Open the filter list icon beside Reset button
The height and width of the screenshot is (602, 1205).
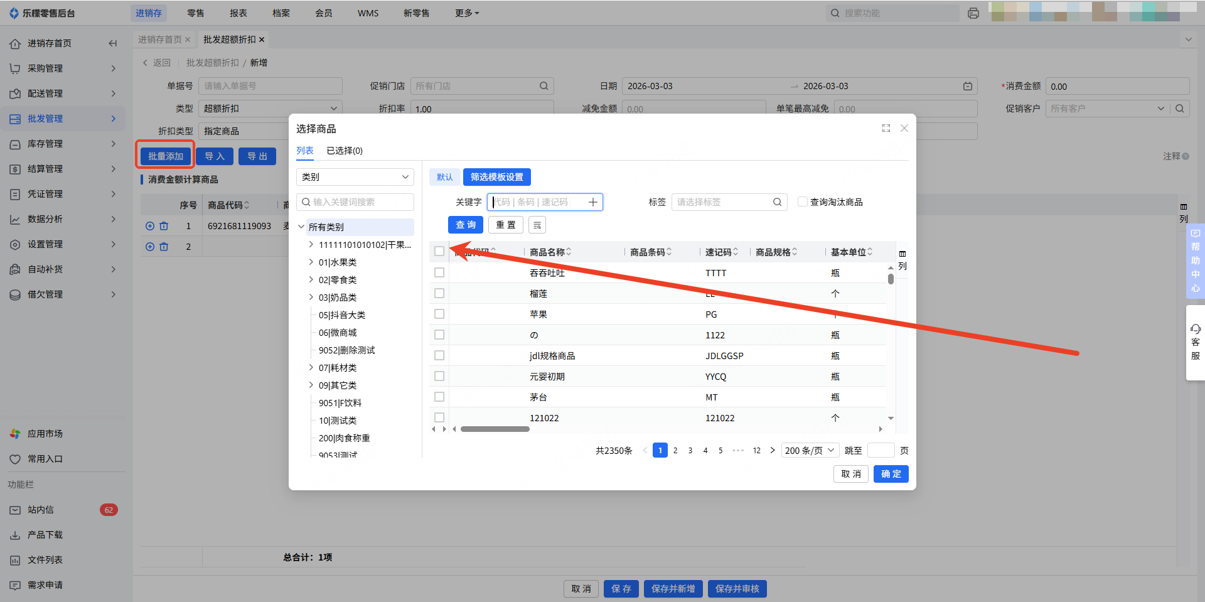click(537, 225)
